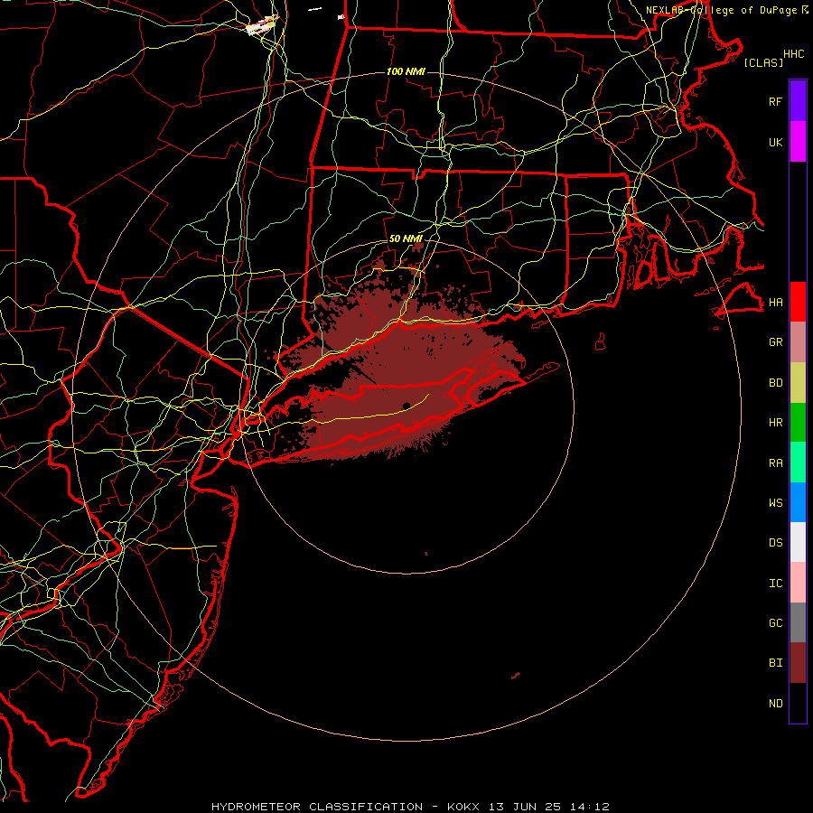Click the Hydrometeor Classification KOKX timestamp caption
This screenshot has width=813, height=813.
(410, 807)
